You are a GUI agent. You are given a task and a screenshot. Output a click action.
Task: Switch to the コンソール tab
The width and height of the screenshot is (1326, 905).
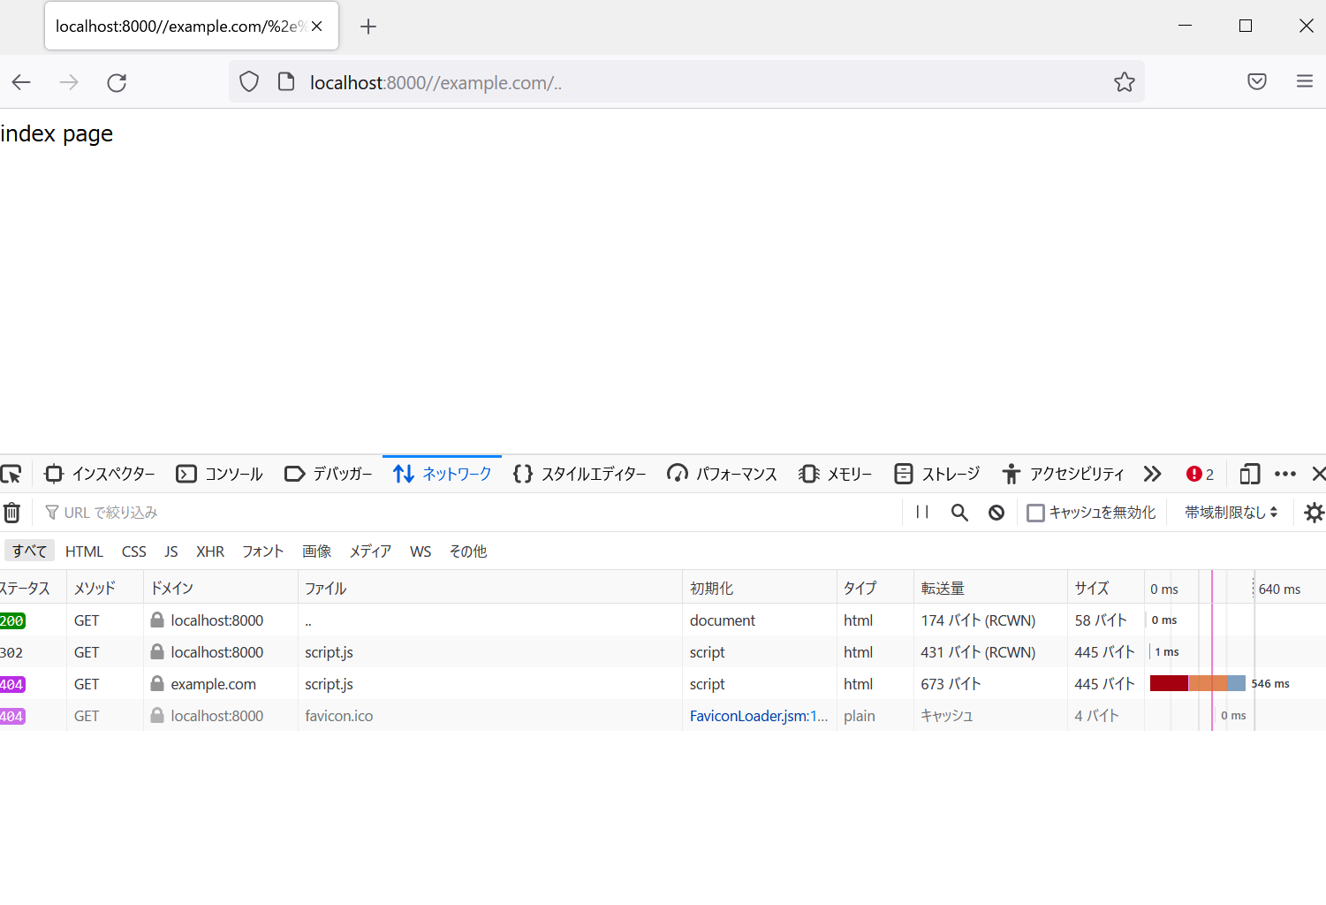[220, 475]
